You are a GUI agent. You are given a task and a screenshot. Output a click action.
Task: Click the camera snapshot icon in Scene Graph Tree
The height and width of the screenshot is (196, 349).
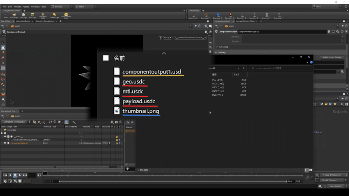coord(116,122)
